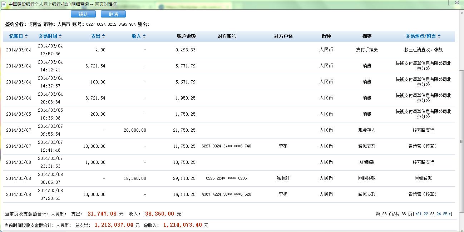This screenshot has width=464, height=232.
Task: Sort by 交易地点/附言 column header
Action: click(x=421, y=36)
